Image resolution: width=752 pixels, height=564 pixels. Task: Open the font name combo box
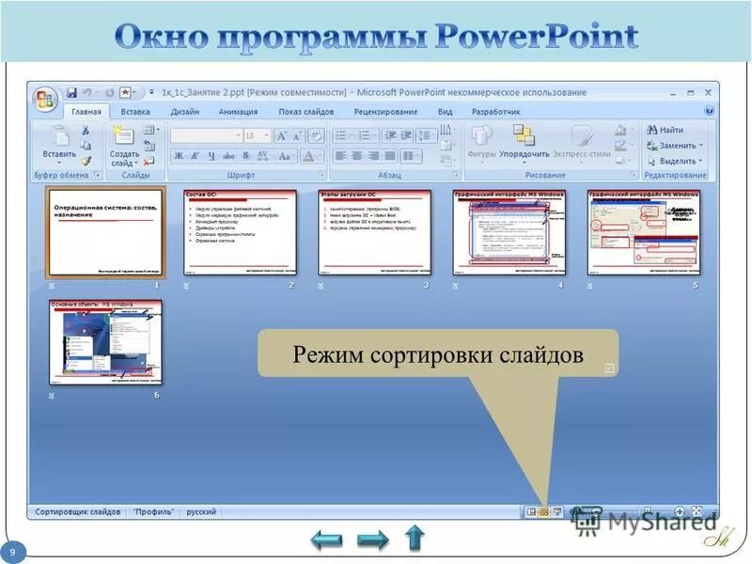click(206, 135)
